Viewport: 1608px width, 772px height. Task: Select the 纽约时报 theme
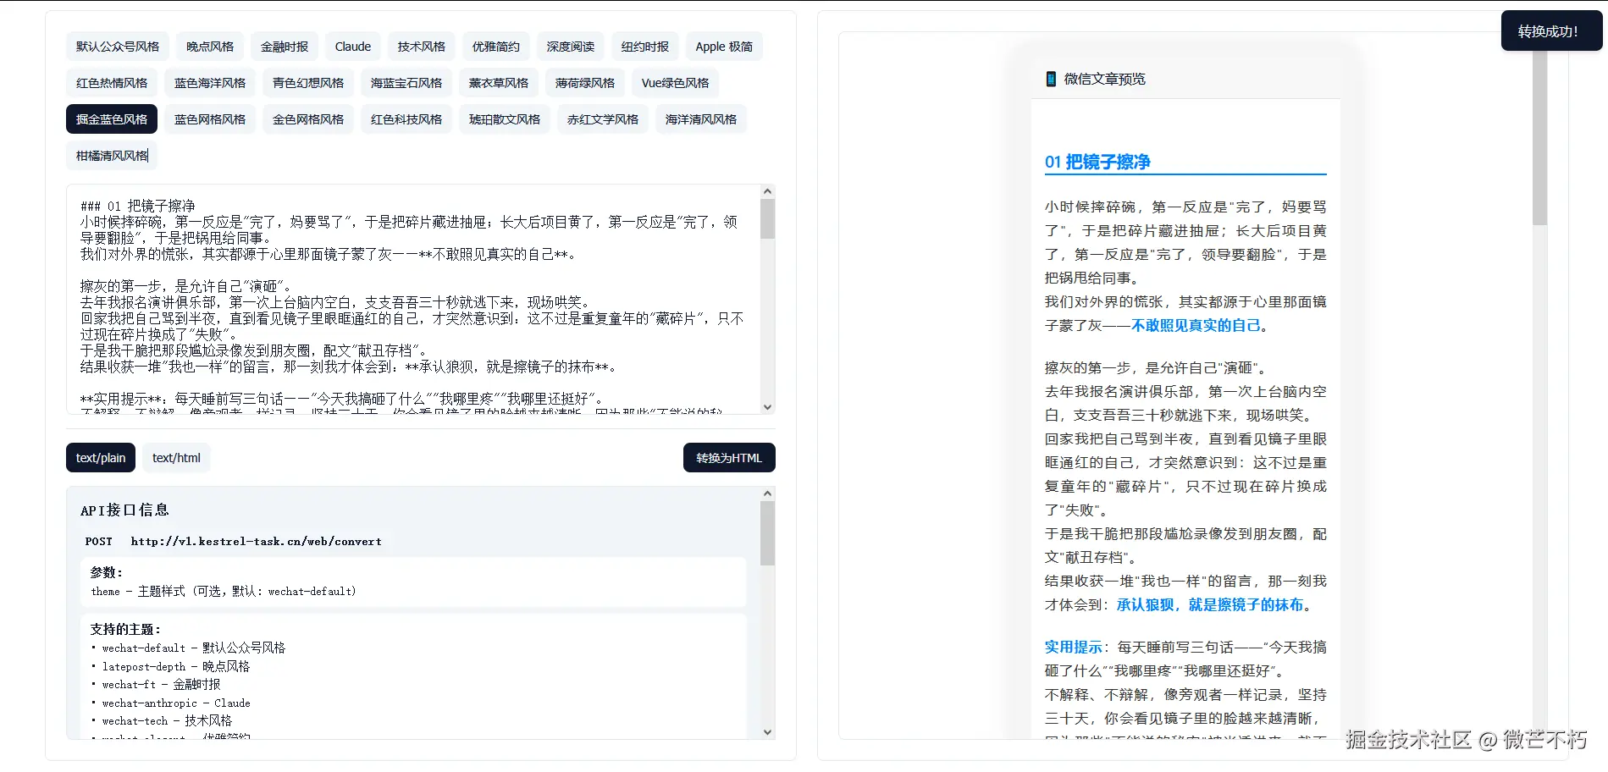(645, 47)
